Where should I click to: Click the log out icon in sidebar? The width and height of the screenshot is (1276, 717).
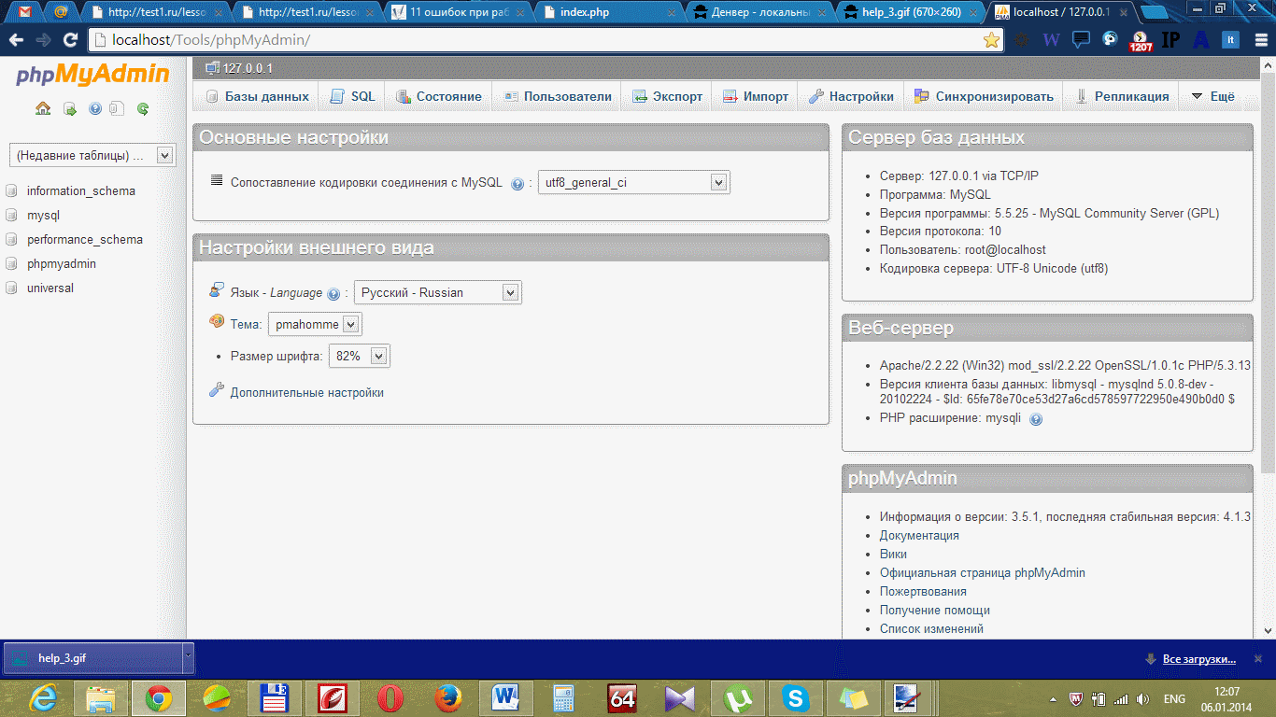click(x=70, y=108)
